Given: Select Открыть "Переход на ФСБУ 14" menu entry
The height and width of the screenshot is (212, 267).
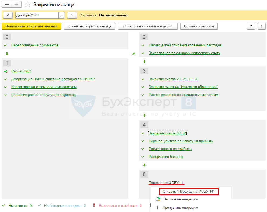Looking at the screenshot, I should (189, 192).
